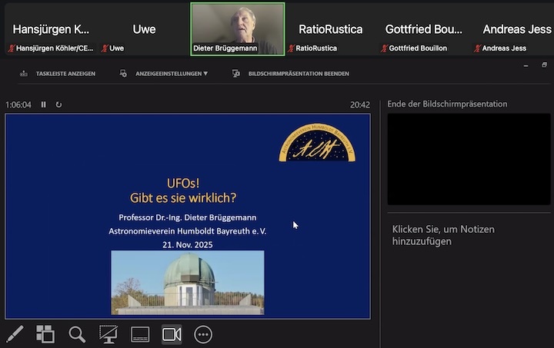
Task: Click the Ende der Bildschirmpräsentation label
Action: click(447, 104)
